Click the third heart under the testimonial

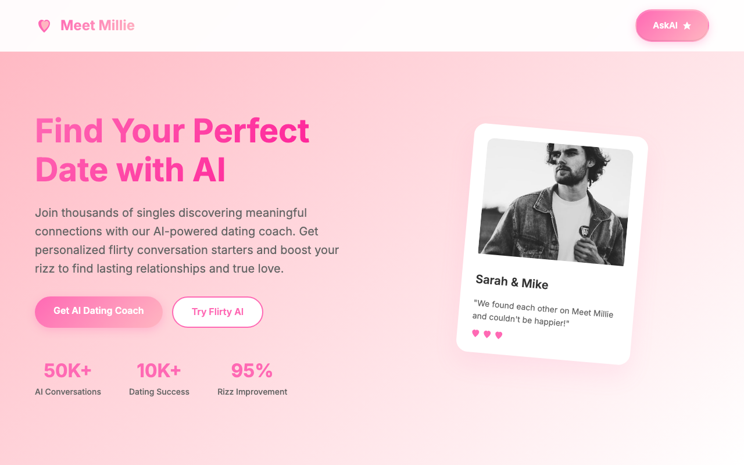click(x=499, y=335)
